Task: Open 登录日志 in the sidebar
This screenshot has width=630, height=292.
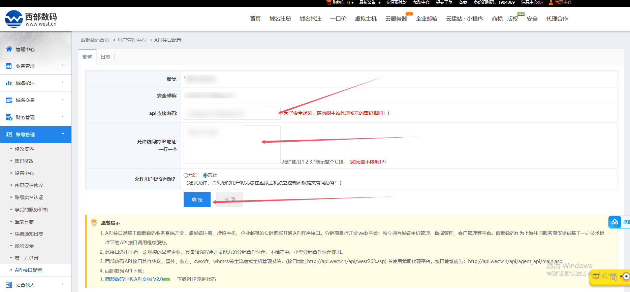Action: [x=24, y=222]
